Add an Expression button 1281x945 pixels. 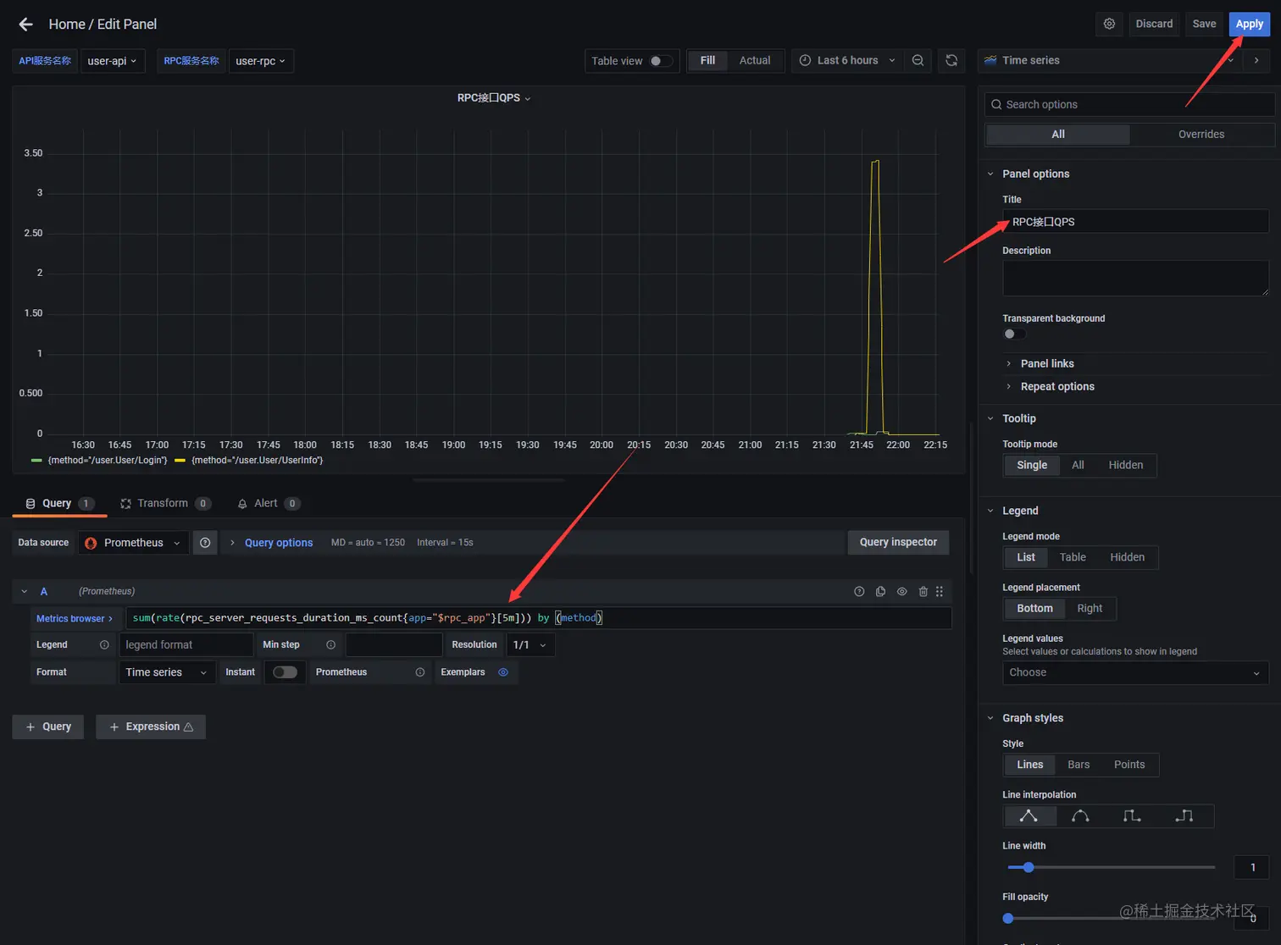(151, 727)
